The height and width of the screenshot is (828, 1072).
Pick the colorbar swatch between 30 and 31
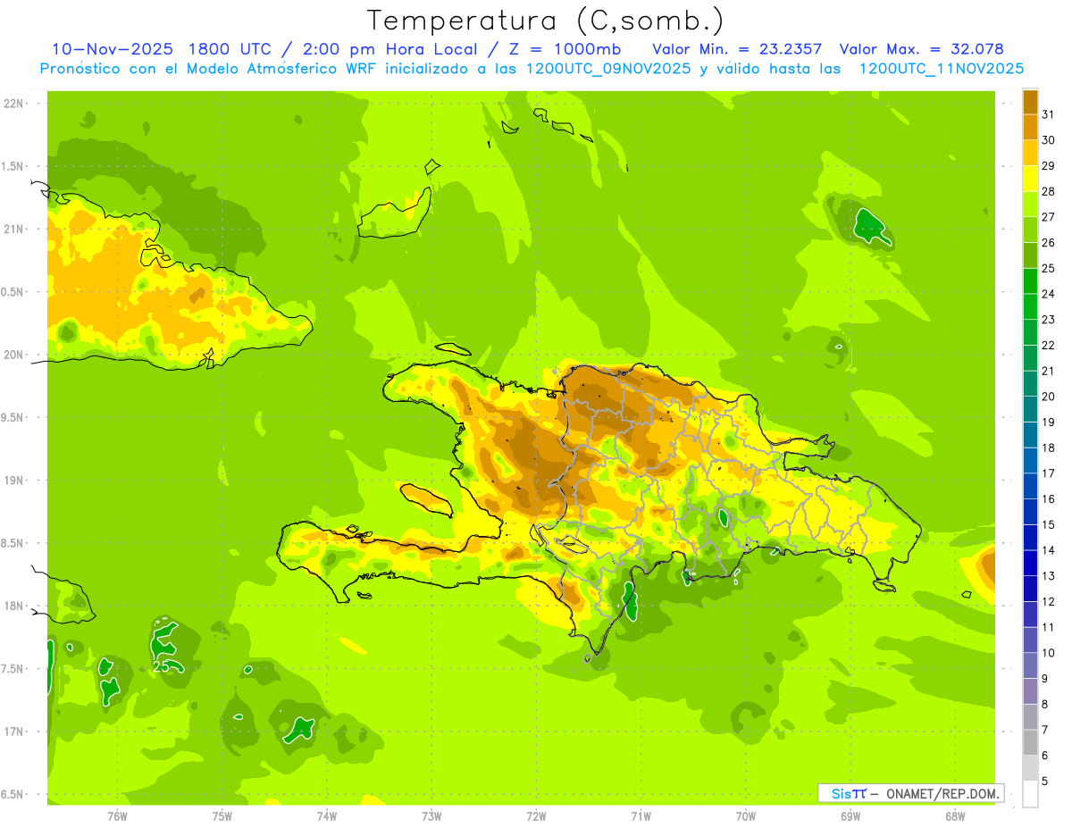(1030, 127)
